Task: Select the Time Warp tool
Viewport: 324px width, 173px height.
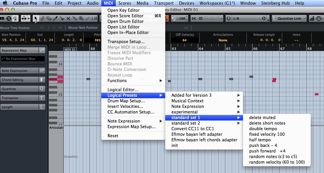Action: point(94,18)
